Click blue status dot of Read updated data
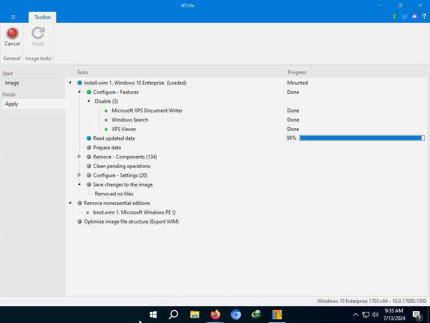 pyautogui.click(x=89, y=138)
